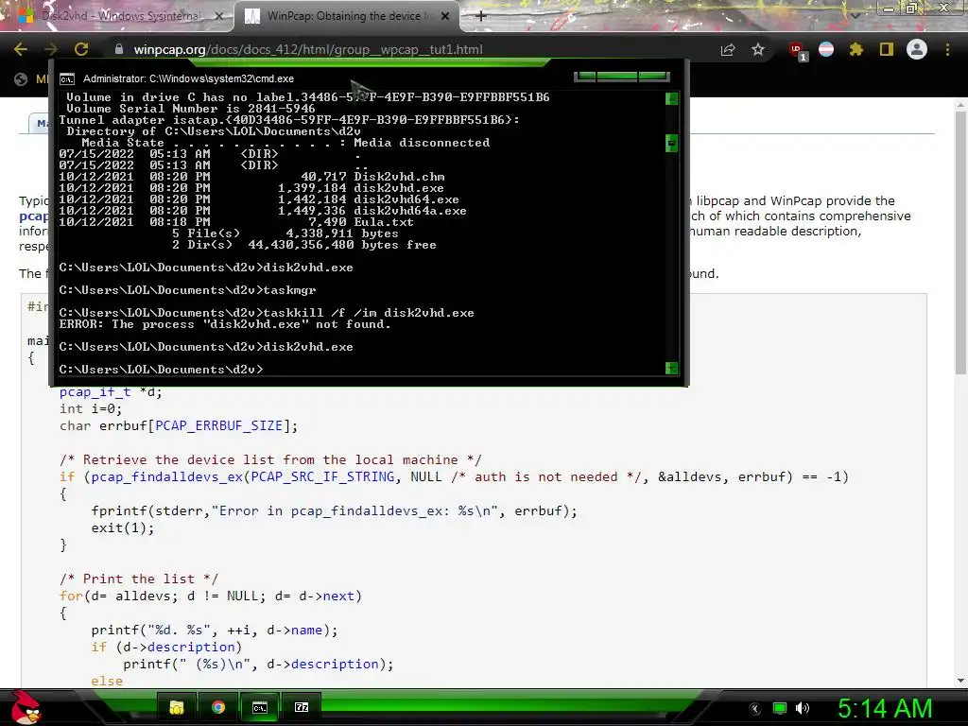Click cmd scrollbar thumb

tap(672, 144)
